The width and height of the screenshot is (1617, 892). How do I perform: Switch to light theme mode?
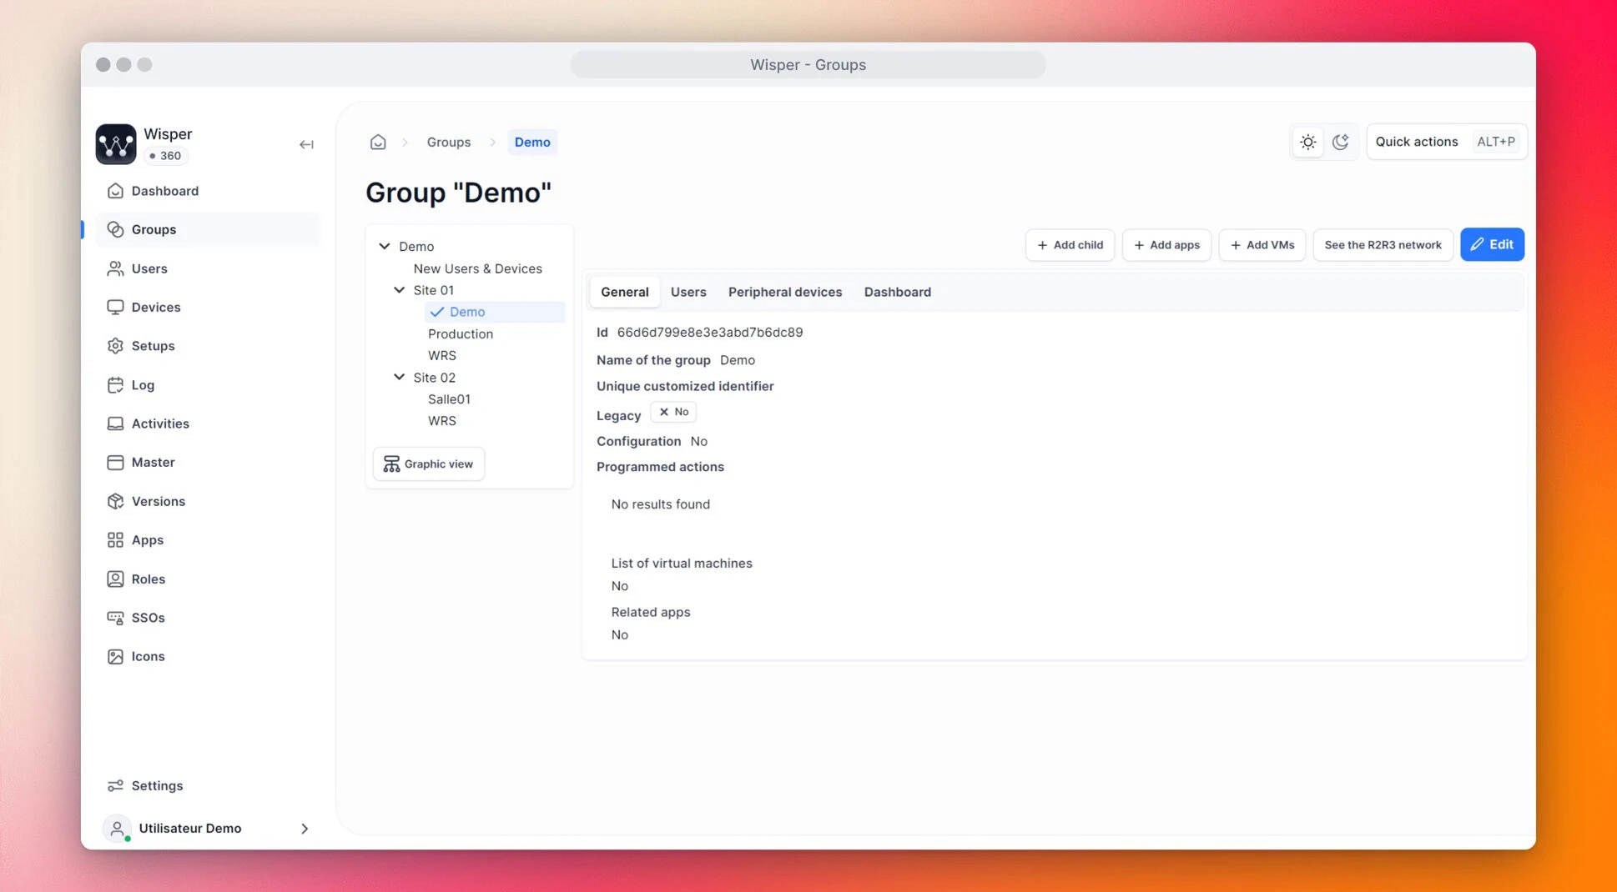pos(1307,142)
